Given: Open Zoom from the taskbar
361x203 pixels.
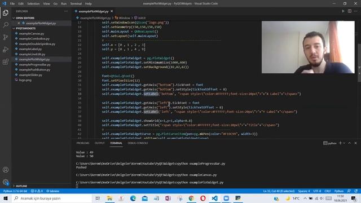Looking at the screenshot, I should click(226, 198).
